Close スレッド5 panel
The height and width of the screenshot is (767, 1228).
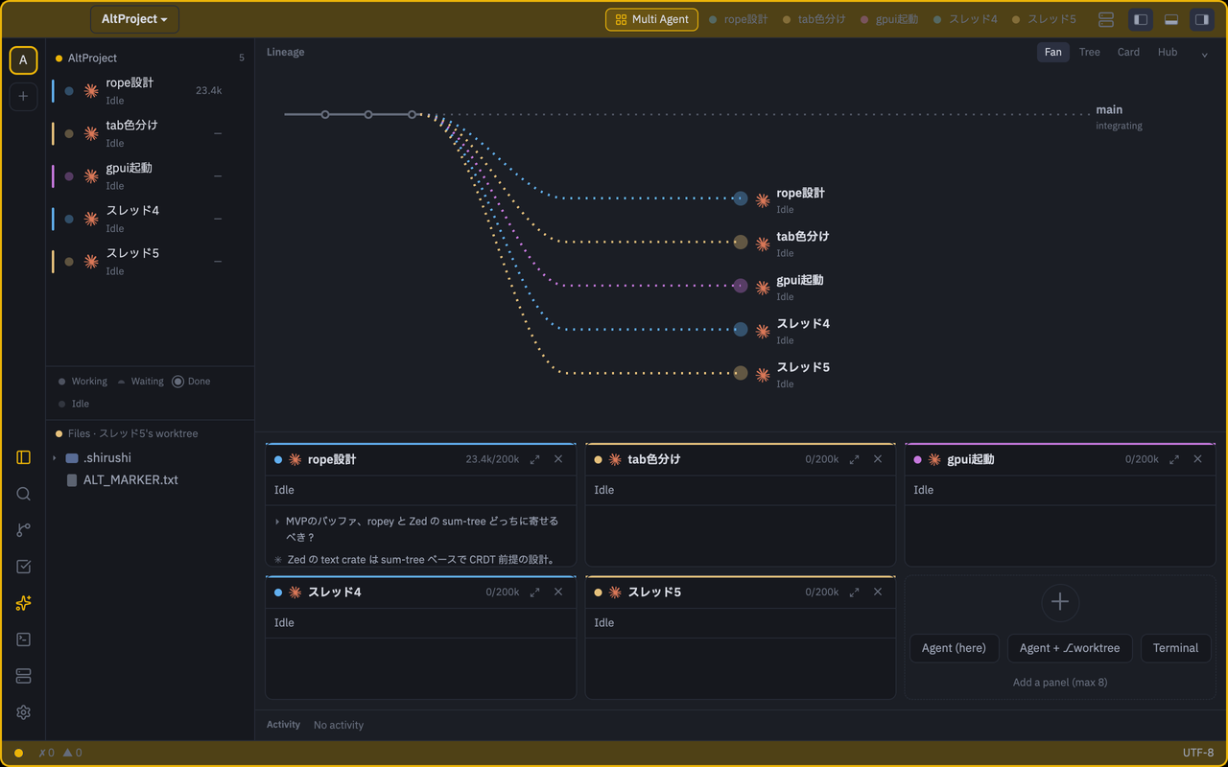(x=878, y=592)
